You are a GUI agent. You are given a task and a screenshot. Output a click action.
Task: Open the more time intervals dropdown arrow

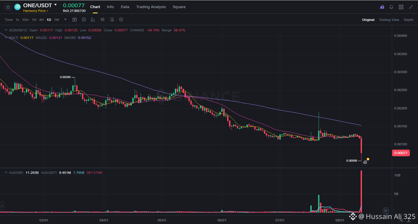65,20
